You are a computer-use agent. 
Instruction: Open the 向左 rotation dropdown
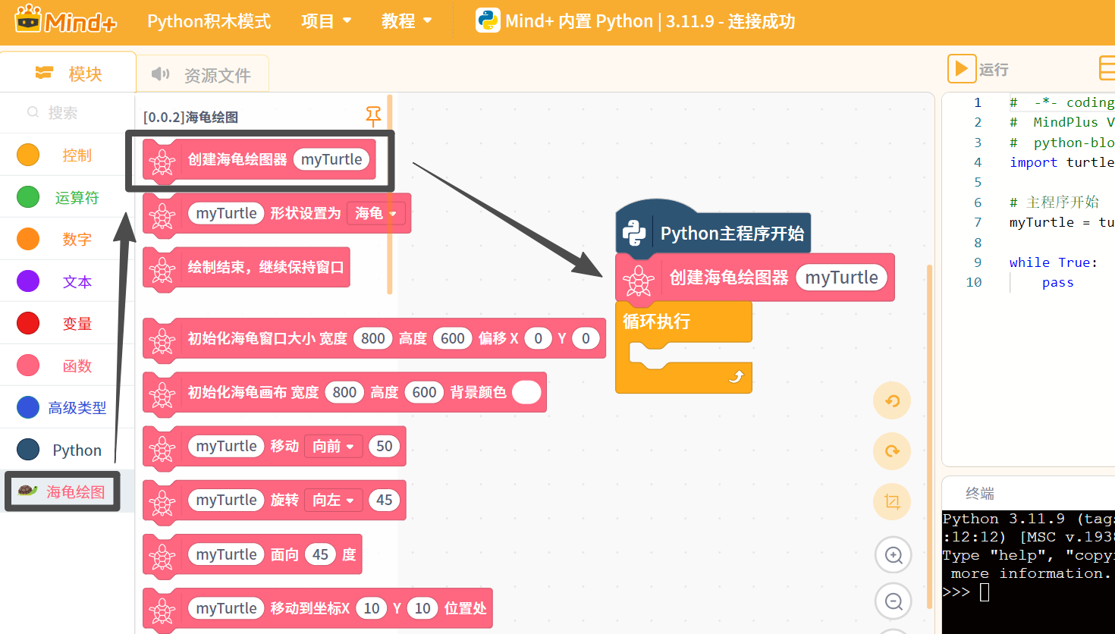click(334, 500)
